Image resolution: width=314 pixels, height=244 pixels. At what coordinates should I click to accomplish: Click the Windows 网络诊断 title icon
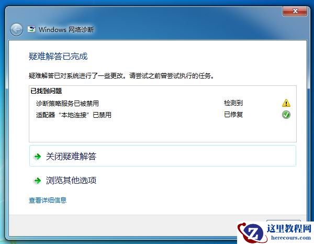point(31,29)
